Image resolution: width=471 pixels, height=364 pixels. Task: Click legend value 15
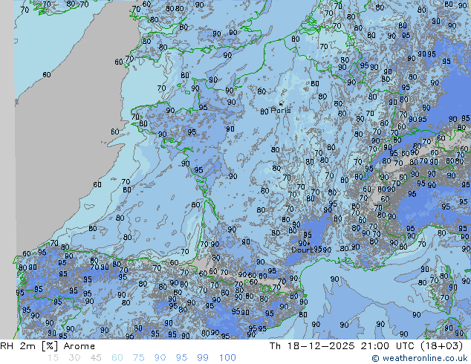pos(53,358)
